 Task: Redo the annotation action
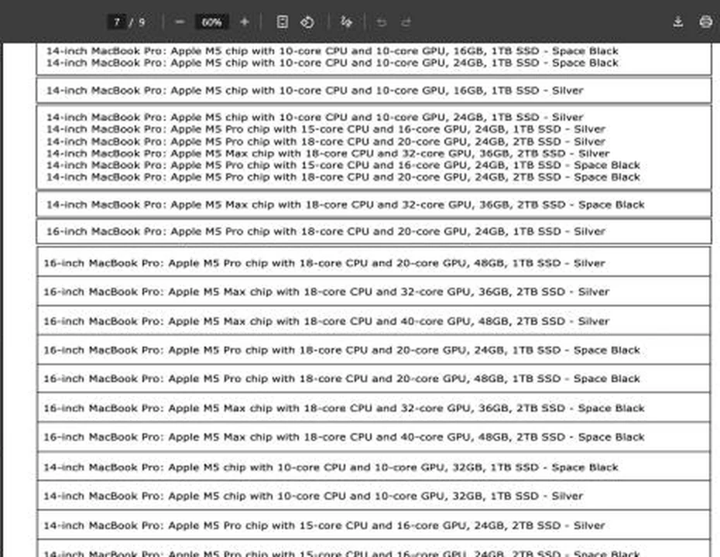406,22
